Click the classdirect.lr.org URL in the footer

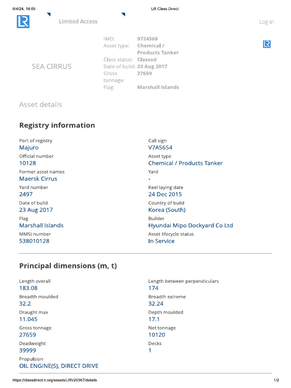55,380
